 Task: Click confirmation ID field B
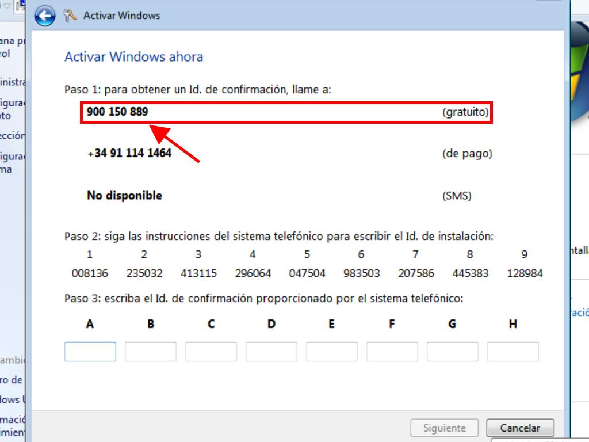151,352
